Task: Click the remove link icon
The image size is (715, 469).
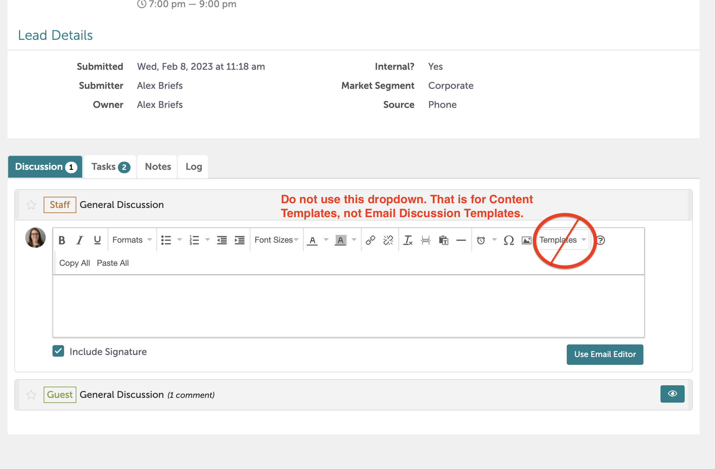Action: pos(388,240)
